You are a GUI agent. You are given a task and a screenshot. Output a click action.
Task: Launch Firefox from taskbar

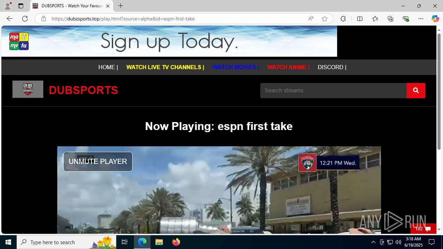pyautogui.click(x=176, y=242)
